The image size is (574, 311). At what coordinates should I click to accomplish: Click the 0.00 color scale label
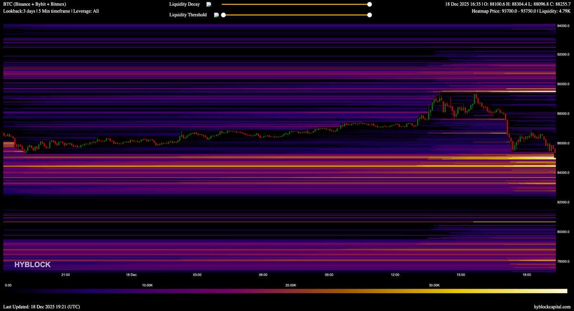coord(8,285)
